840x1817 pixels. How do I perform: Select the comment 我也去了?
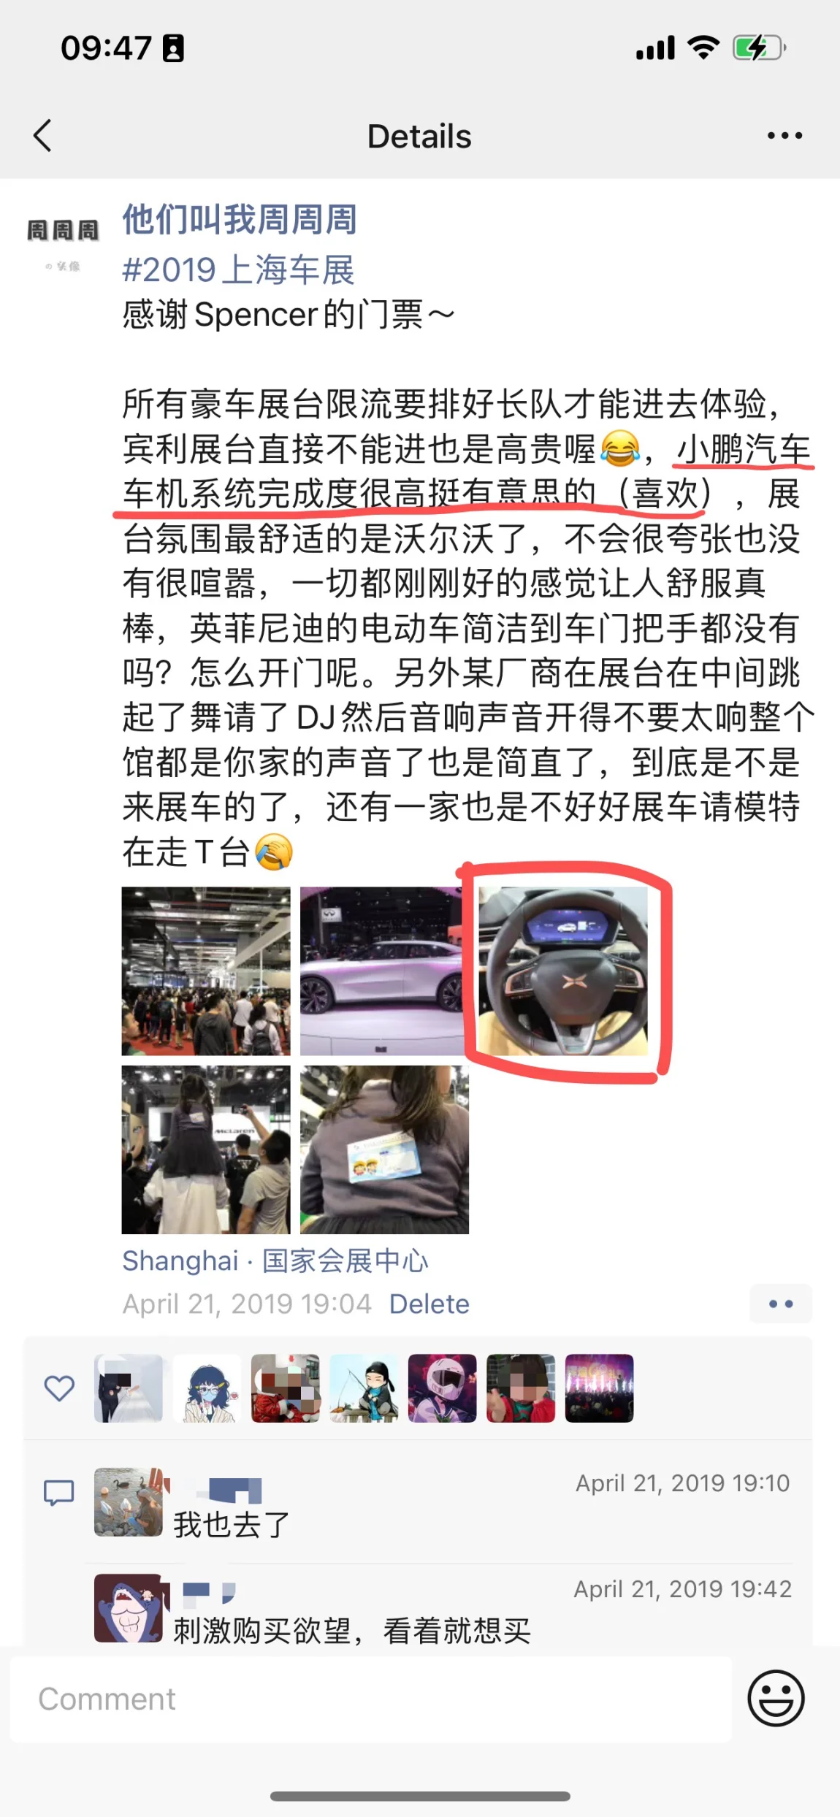[x=232, y=1525]
